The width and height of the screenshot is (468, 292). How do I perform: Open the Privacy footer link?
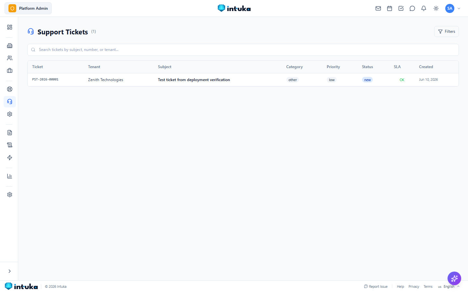pyautogui.click(x=414, y=286)
